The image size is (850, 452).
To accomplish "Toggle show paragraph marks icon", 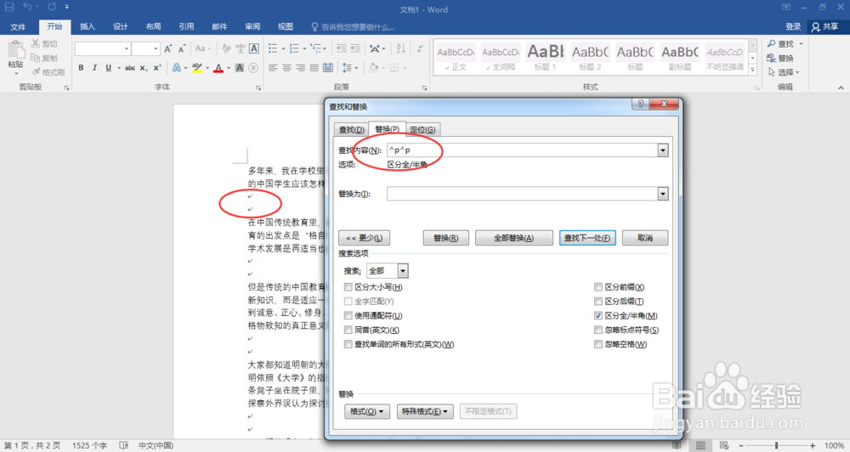I will pos(420,48).
